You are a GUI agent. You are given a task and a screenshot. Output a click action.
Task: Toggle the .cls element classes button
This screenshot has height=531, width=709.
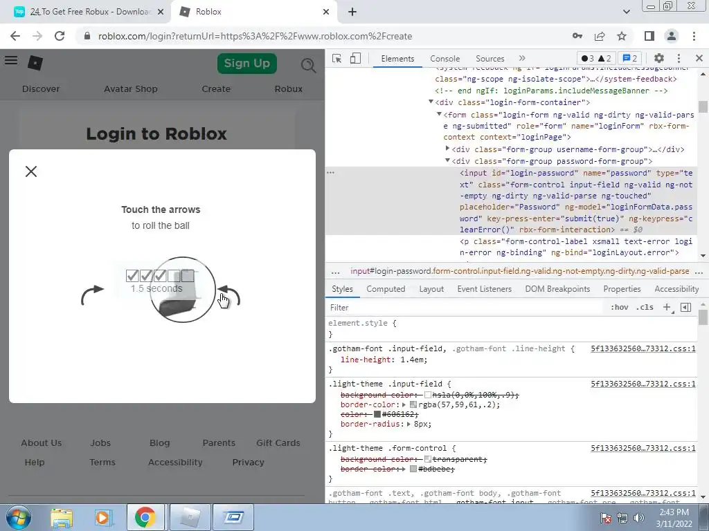click(x=645, y=308)
